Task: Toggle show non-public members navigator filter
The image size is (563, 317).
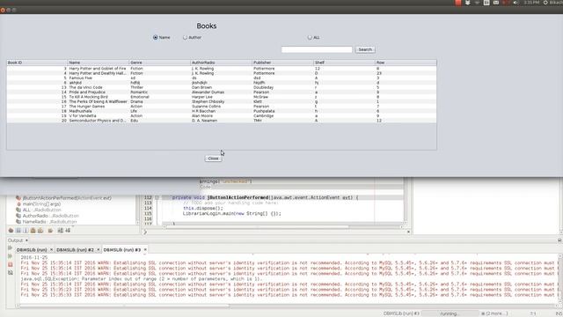Action: [x=33, y=231]
